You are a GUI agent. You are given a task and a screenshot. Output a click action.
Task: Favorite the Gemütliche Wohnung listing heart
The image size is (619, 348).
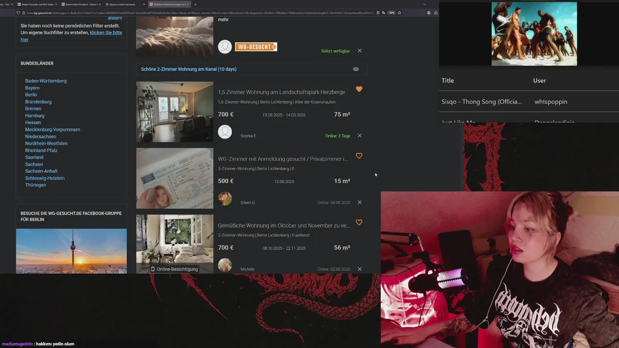click(x=359, y=223)
